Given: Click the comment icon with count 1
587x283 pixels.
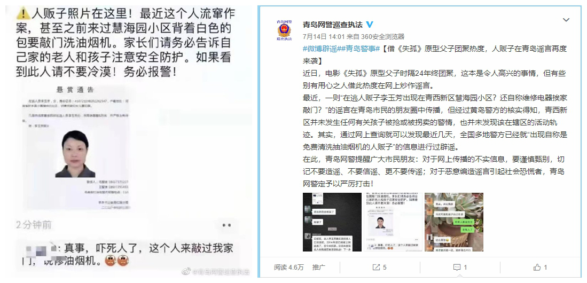Looking at the screenshot, I should [x=460, y=268].
